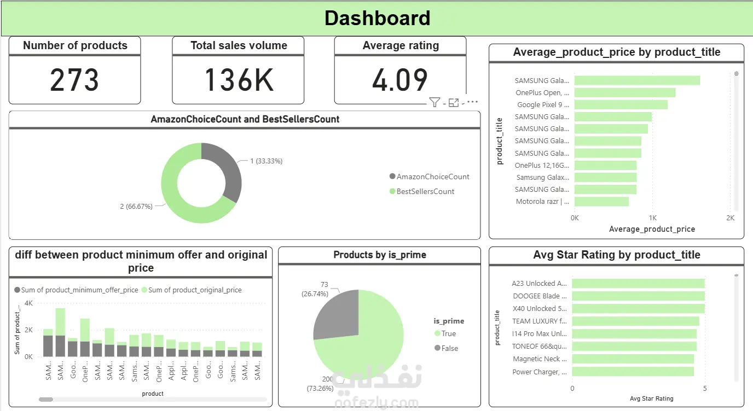Select the Average rating value 4.09

click(x=400, y=80)
